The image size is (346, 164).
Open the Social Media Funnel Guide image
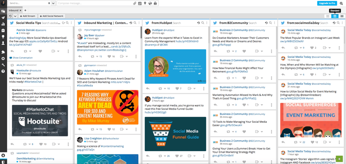tap(176, 134)
